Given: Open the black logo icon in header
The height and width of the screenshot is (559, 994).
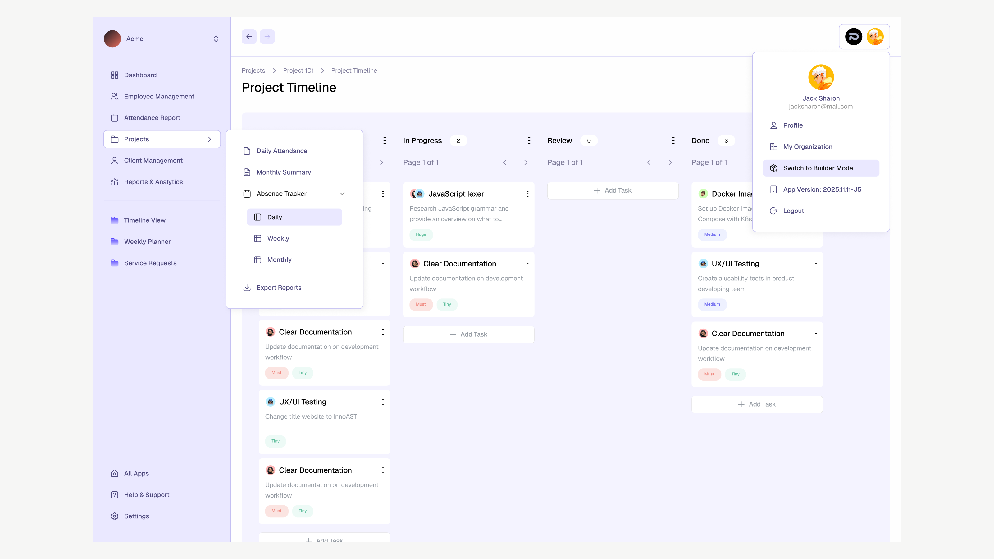Looking at the screenshot, I should (853, 37).
